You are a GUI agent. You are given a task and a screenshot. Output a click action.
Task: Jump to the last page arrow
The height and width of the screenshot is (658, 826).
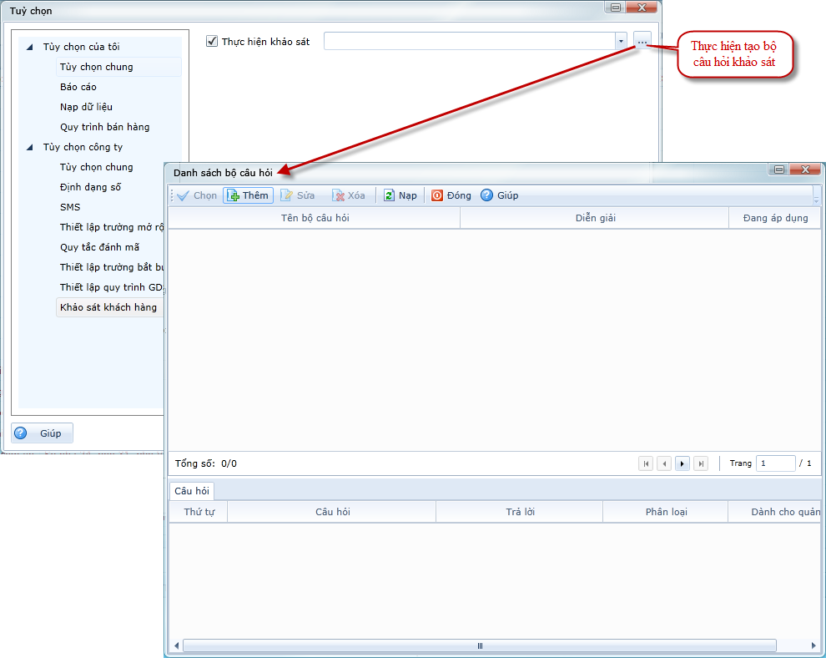click(x=701, y=463)
